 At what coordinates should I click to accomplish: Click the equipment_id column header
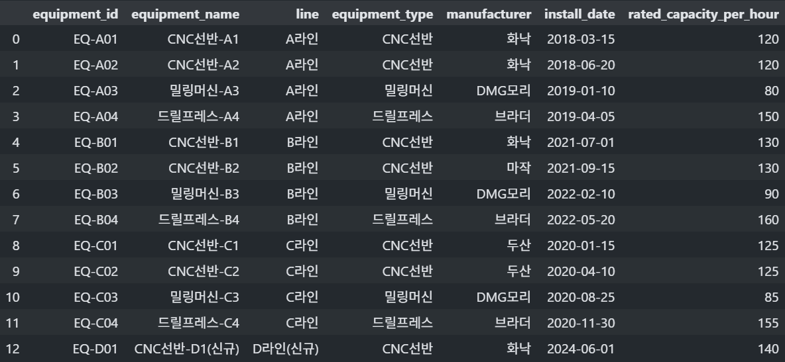pos(75,14)
